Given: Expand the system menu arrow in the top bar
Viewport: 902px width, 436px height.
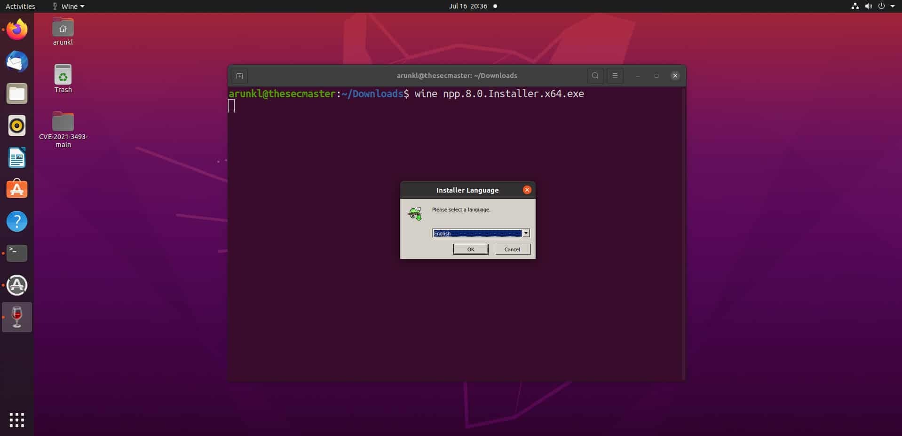Looking at the screenshot, I should click(893, 6).
